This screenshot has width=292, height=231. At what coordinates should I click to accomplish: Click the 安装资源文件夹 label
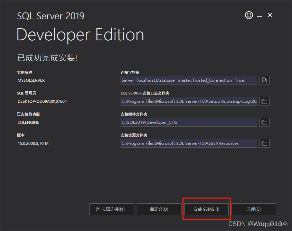134,135
